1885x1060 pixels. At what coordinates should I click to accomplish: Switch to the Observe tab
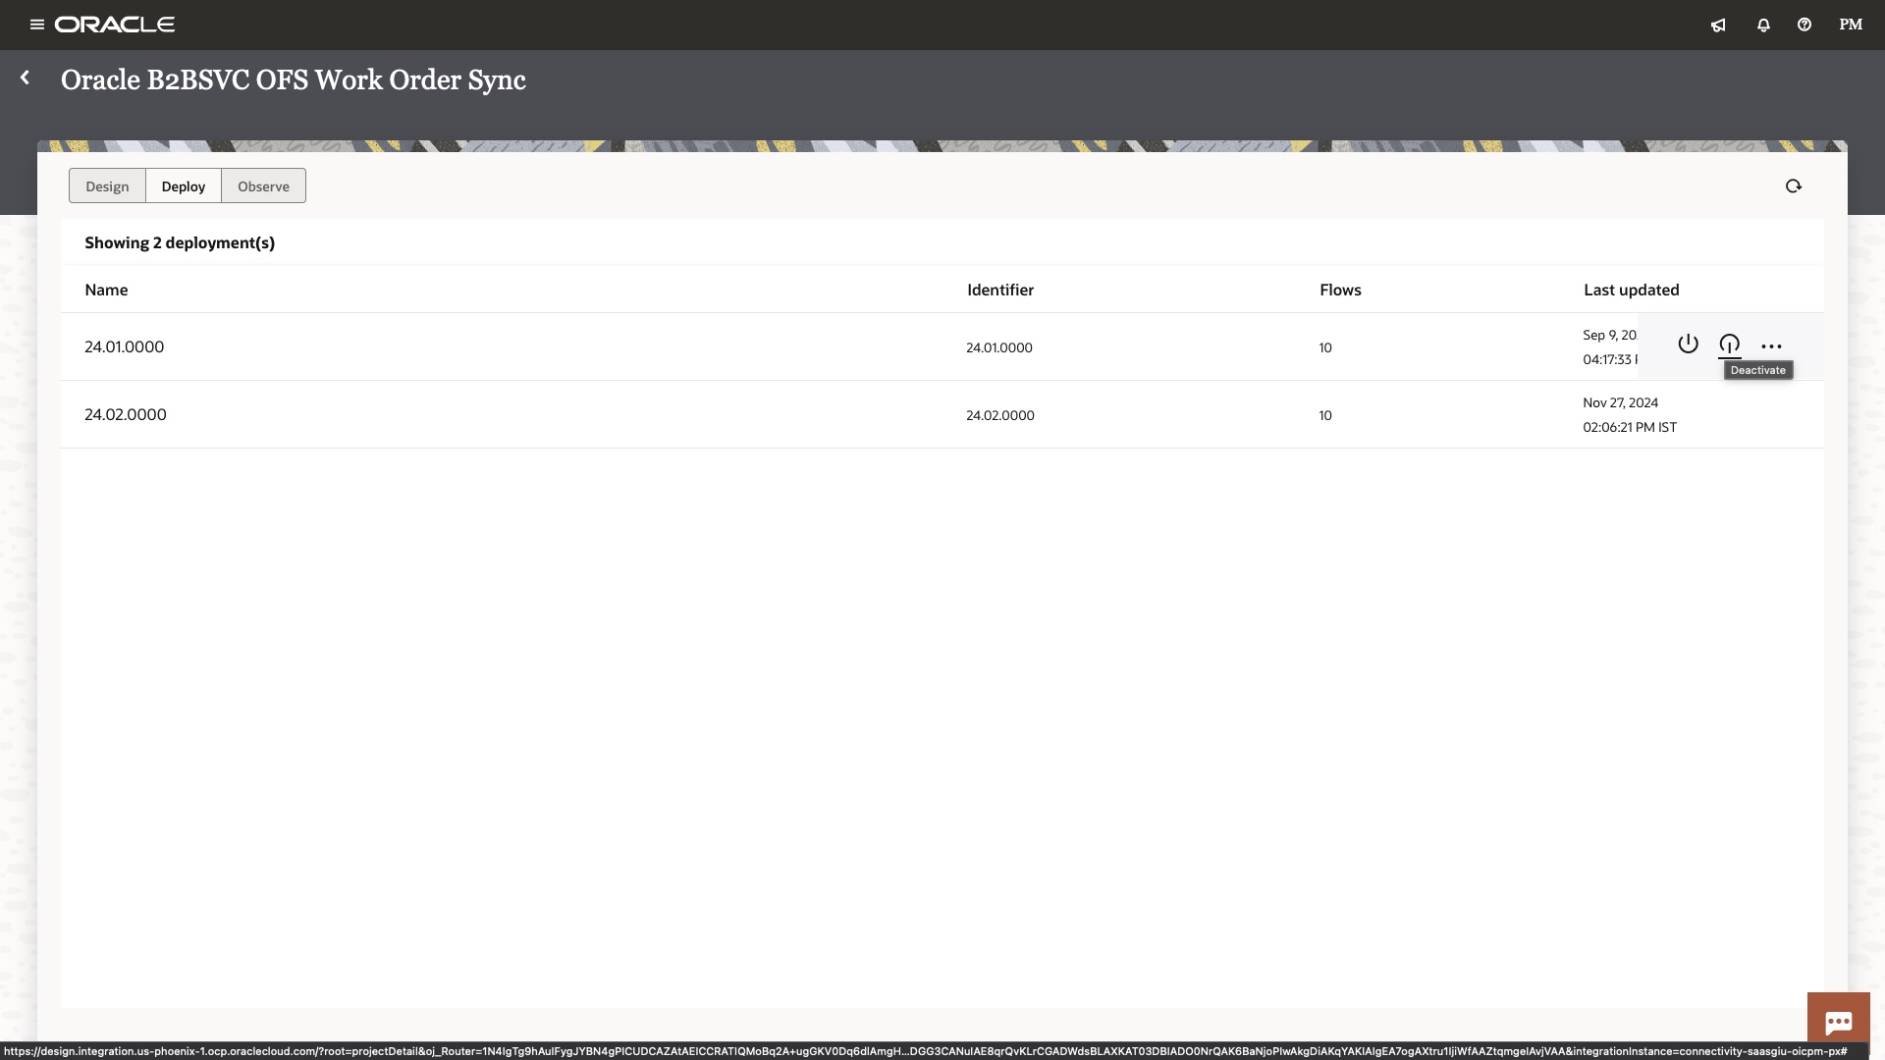262,185
